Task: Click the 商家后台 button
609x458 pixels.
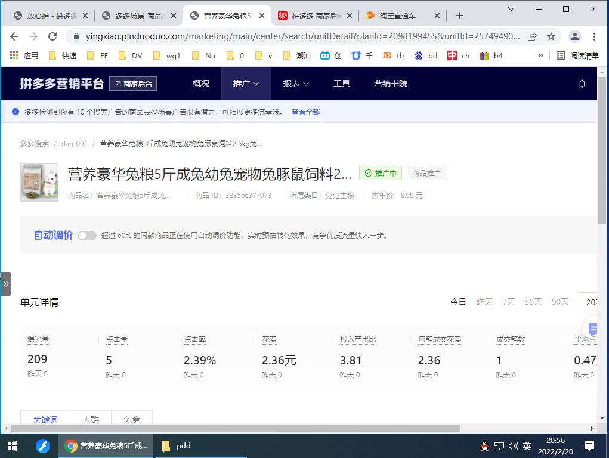Action: [x=133, y=83]
